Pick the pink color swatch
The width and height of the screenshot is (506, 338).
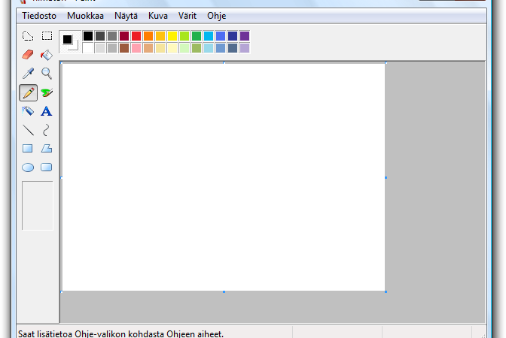pyautogui.click(x=136, y=48)
